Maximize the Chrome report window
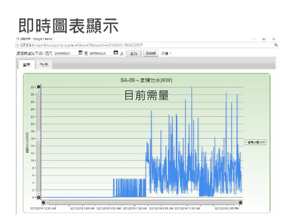The height and width of the screenshot is (222, 296). point(264,39)
